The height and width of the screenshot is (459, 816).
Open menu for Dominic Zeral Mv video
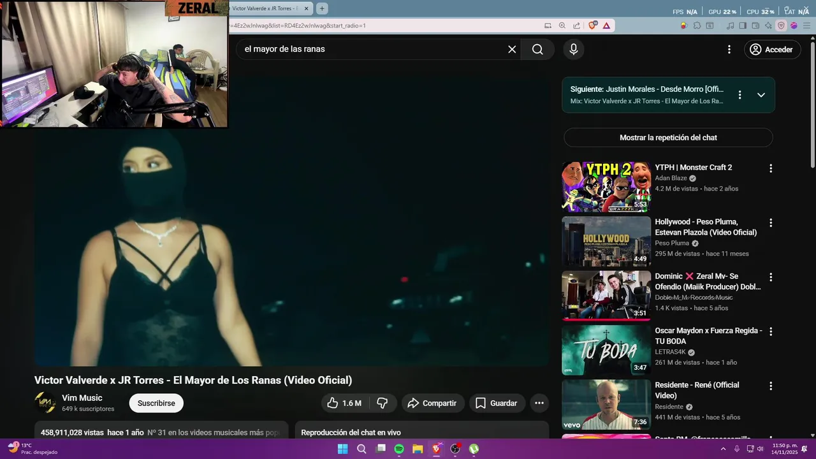click(x=771, y=277)
